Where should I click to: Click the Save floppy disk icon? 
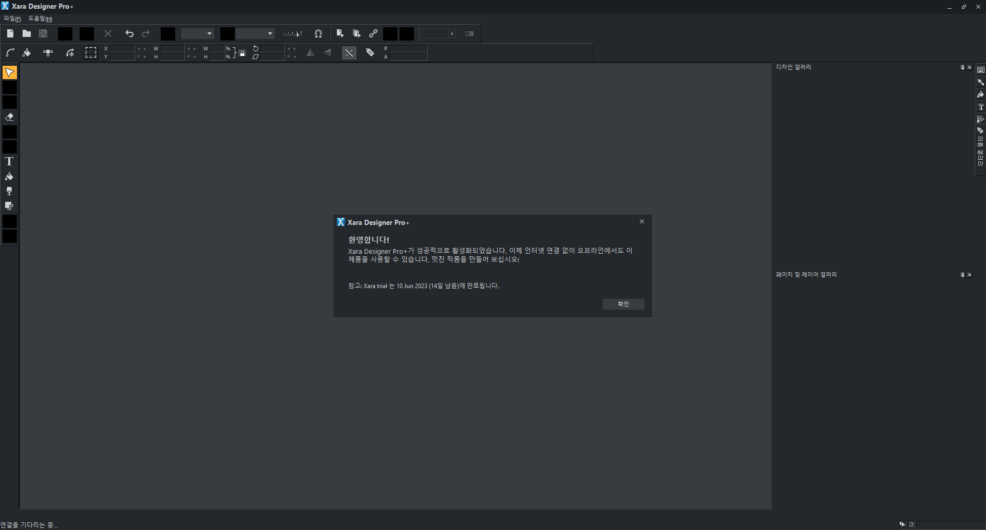43,33
